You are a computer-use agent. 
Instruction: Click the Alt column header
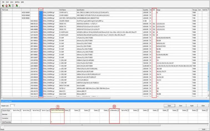pos(154,10)
